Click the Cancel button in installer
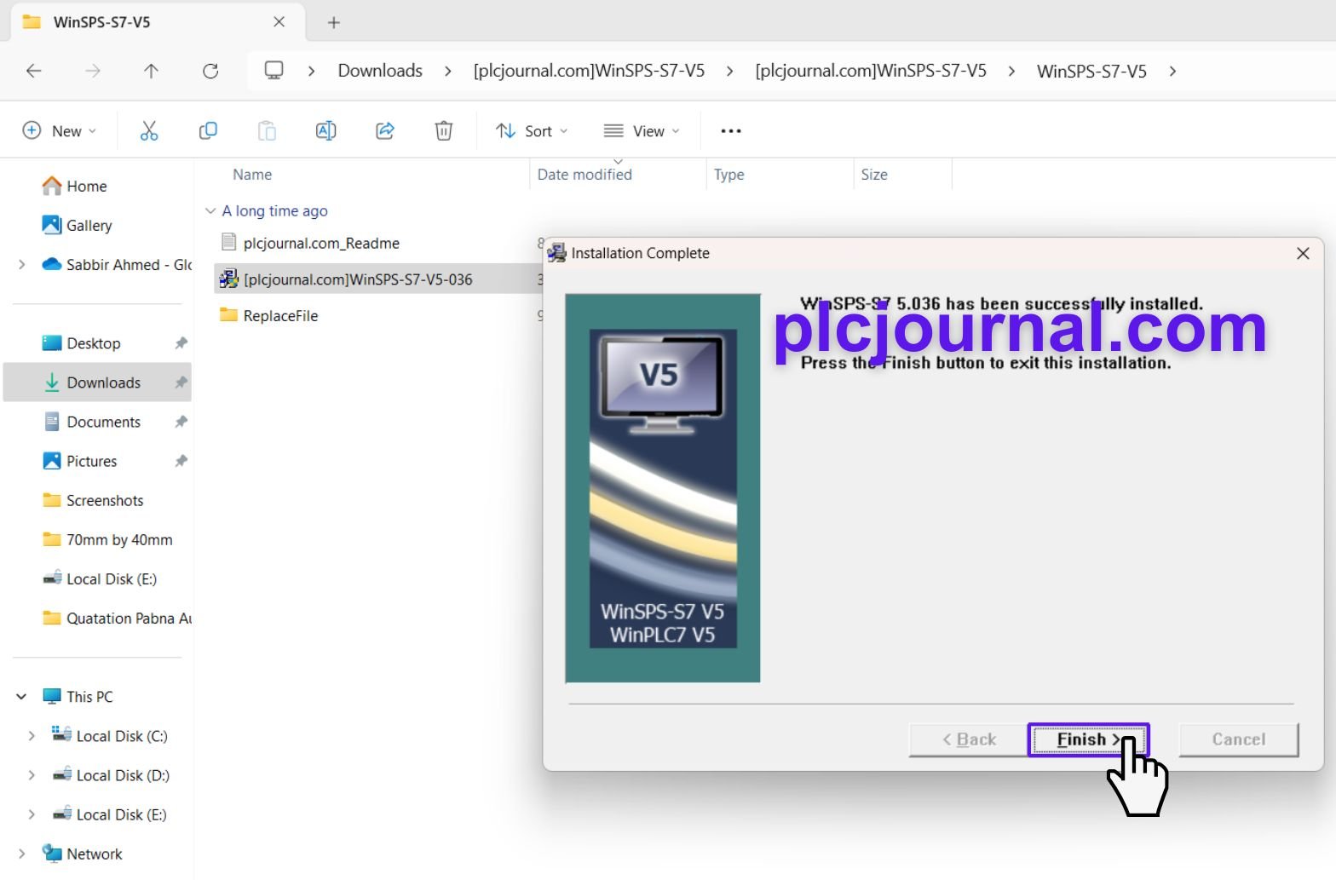Image resolution: width=1336 pixels, height=880 pixels. tap(1239, 739)
